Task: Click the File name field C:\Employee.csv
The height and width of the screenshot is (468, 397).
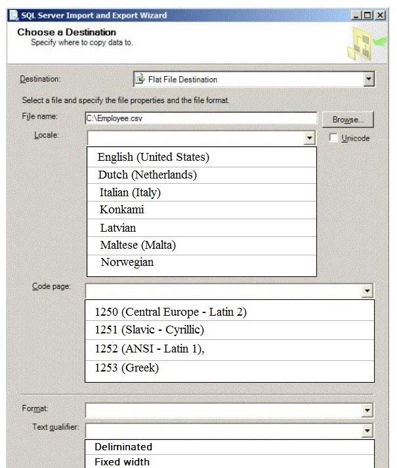Action: (x=201, y=118)
